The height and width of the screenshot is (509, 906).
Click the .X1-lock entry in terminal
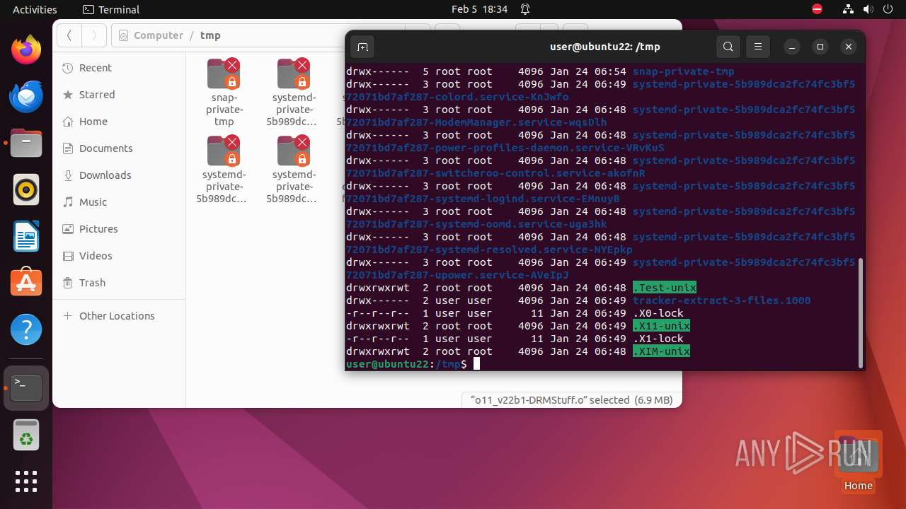(x=658, y=339)
